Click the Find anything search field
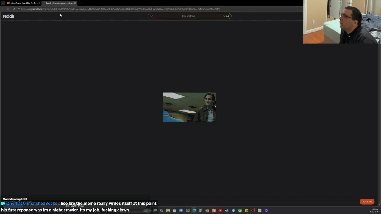 [189, 16]
